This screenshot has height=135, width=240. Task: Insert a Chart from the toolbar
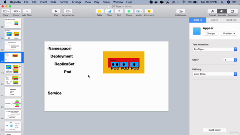(x=109, y=11)
